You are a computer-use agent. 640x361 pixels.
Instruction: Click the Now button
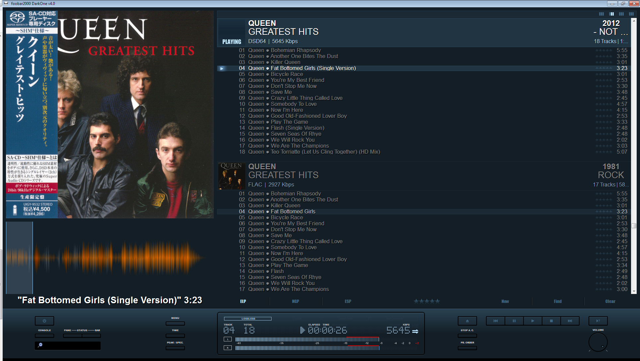point(505,301)
